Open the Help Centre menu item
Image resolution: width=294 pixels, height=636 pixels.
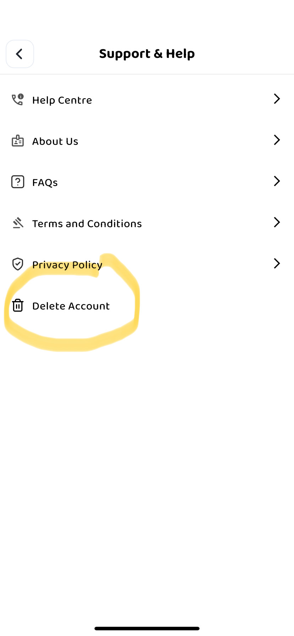click(x=62, y=100)
